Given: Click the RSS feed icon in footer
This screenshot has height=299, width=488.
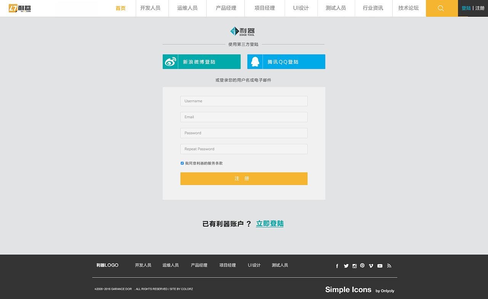Looking at the screenshot, I should point(389,265).
